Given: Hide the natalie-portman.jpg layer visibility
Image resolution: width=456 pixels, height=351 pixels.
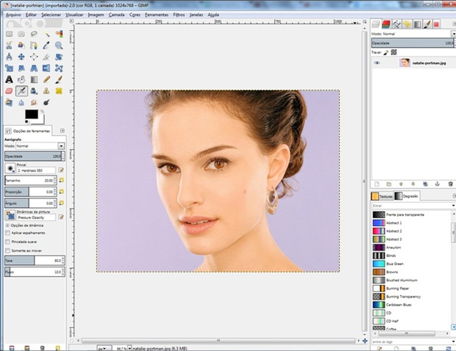Looking at the screenshot, I should coord(377,63).
